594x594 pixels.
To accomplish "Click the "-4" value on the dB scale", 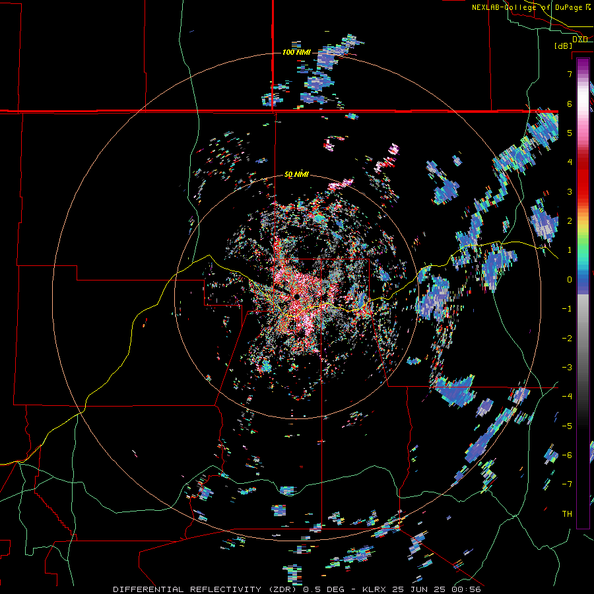I will 567,397.
